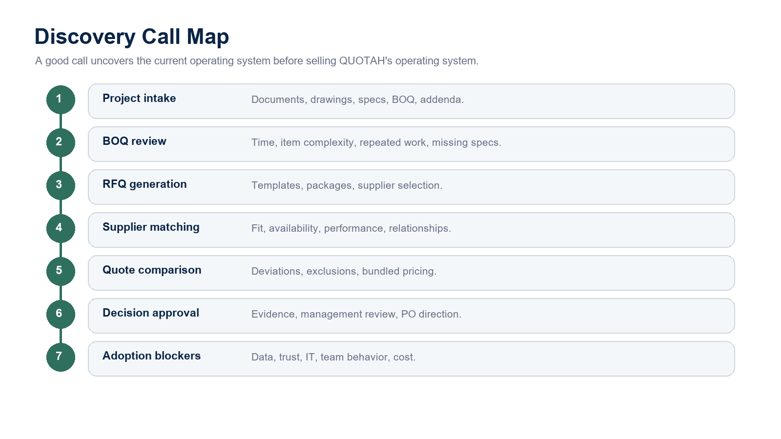Click the RFQ generation label

[144, 184]
